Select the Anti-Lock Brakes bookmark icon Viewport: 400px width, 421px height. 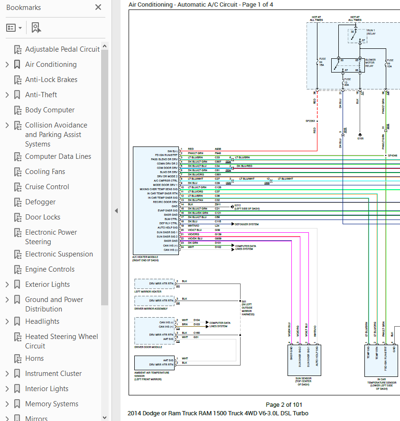[x=18, y=80]
